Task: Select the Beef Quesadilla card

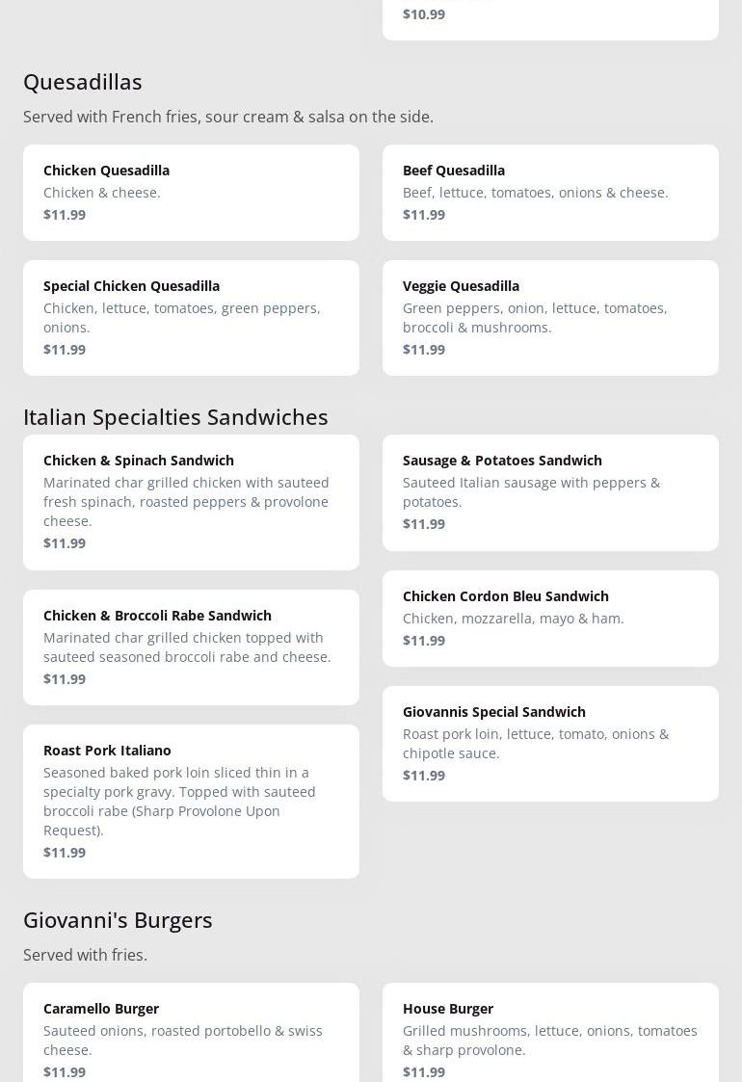Action: [550, 192]
